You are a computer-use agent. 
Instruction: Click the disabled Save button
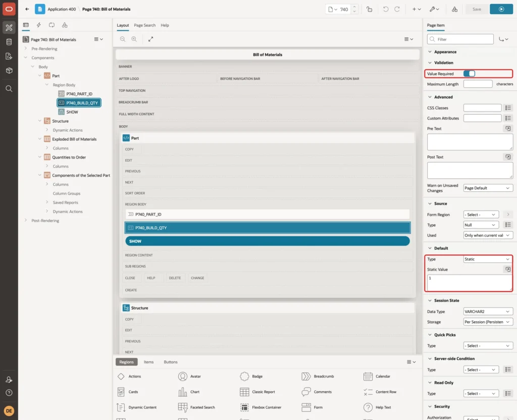(477, 9)
